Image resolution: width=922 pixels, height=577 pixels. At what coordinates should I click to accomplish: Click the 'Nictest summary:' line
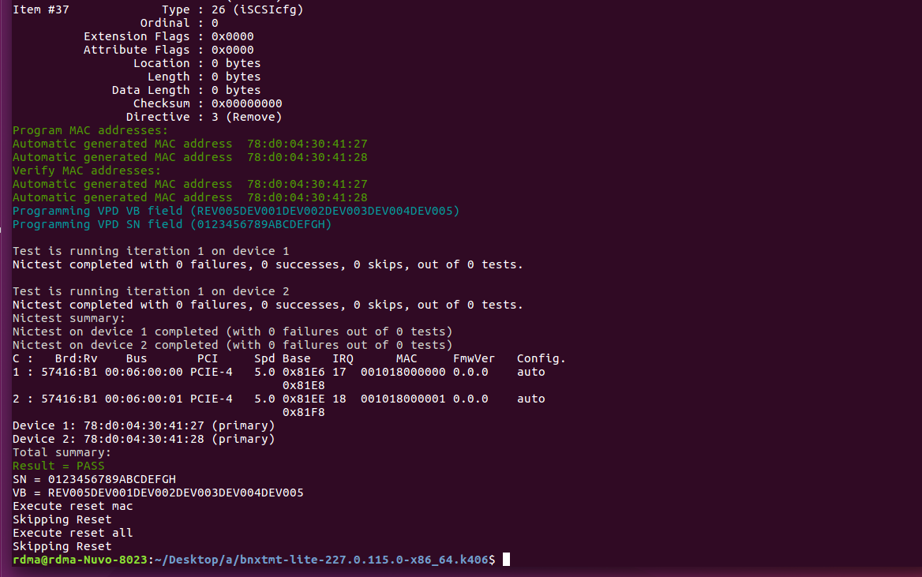[69, 318]
